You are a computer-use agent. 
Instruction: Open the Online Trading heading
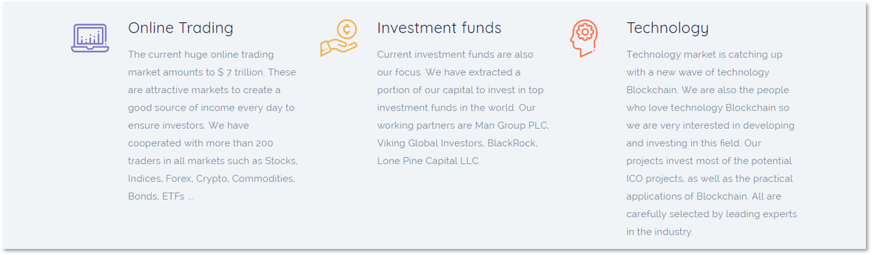(180, 28)
